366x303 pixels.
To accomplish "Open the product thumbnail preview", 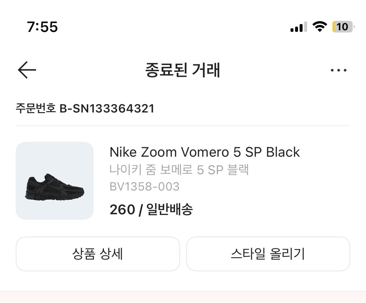I will tap(55, 181).
